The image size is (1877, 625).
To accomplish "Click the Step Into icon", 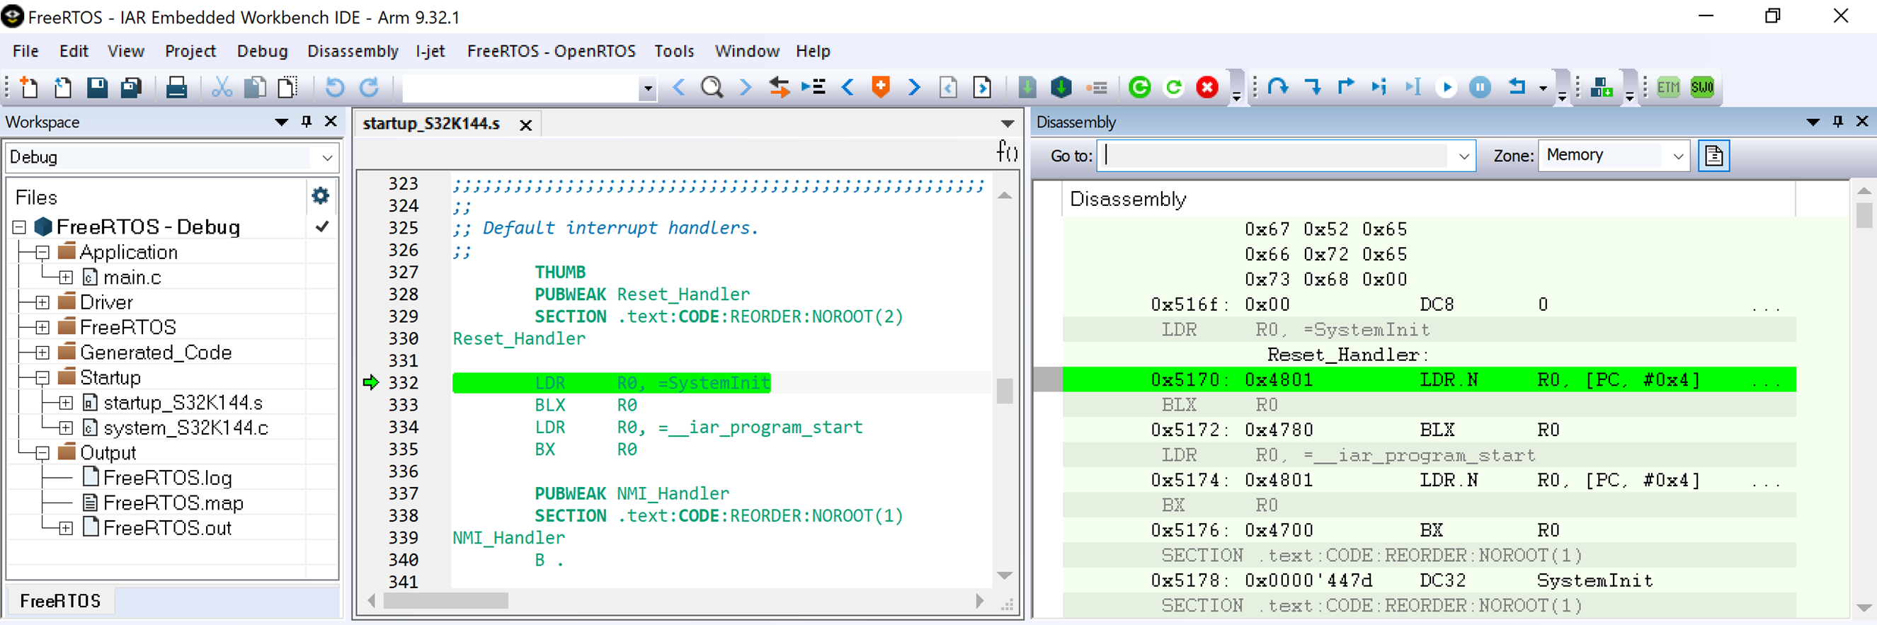I will 1312,87.
